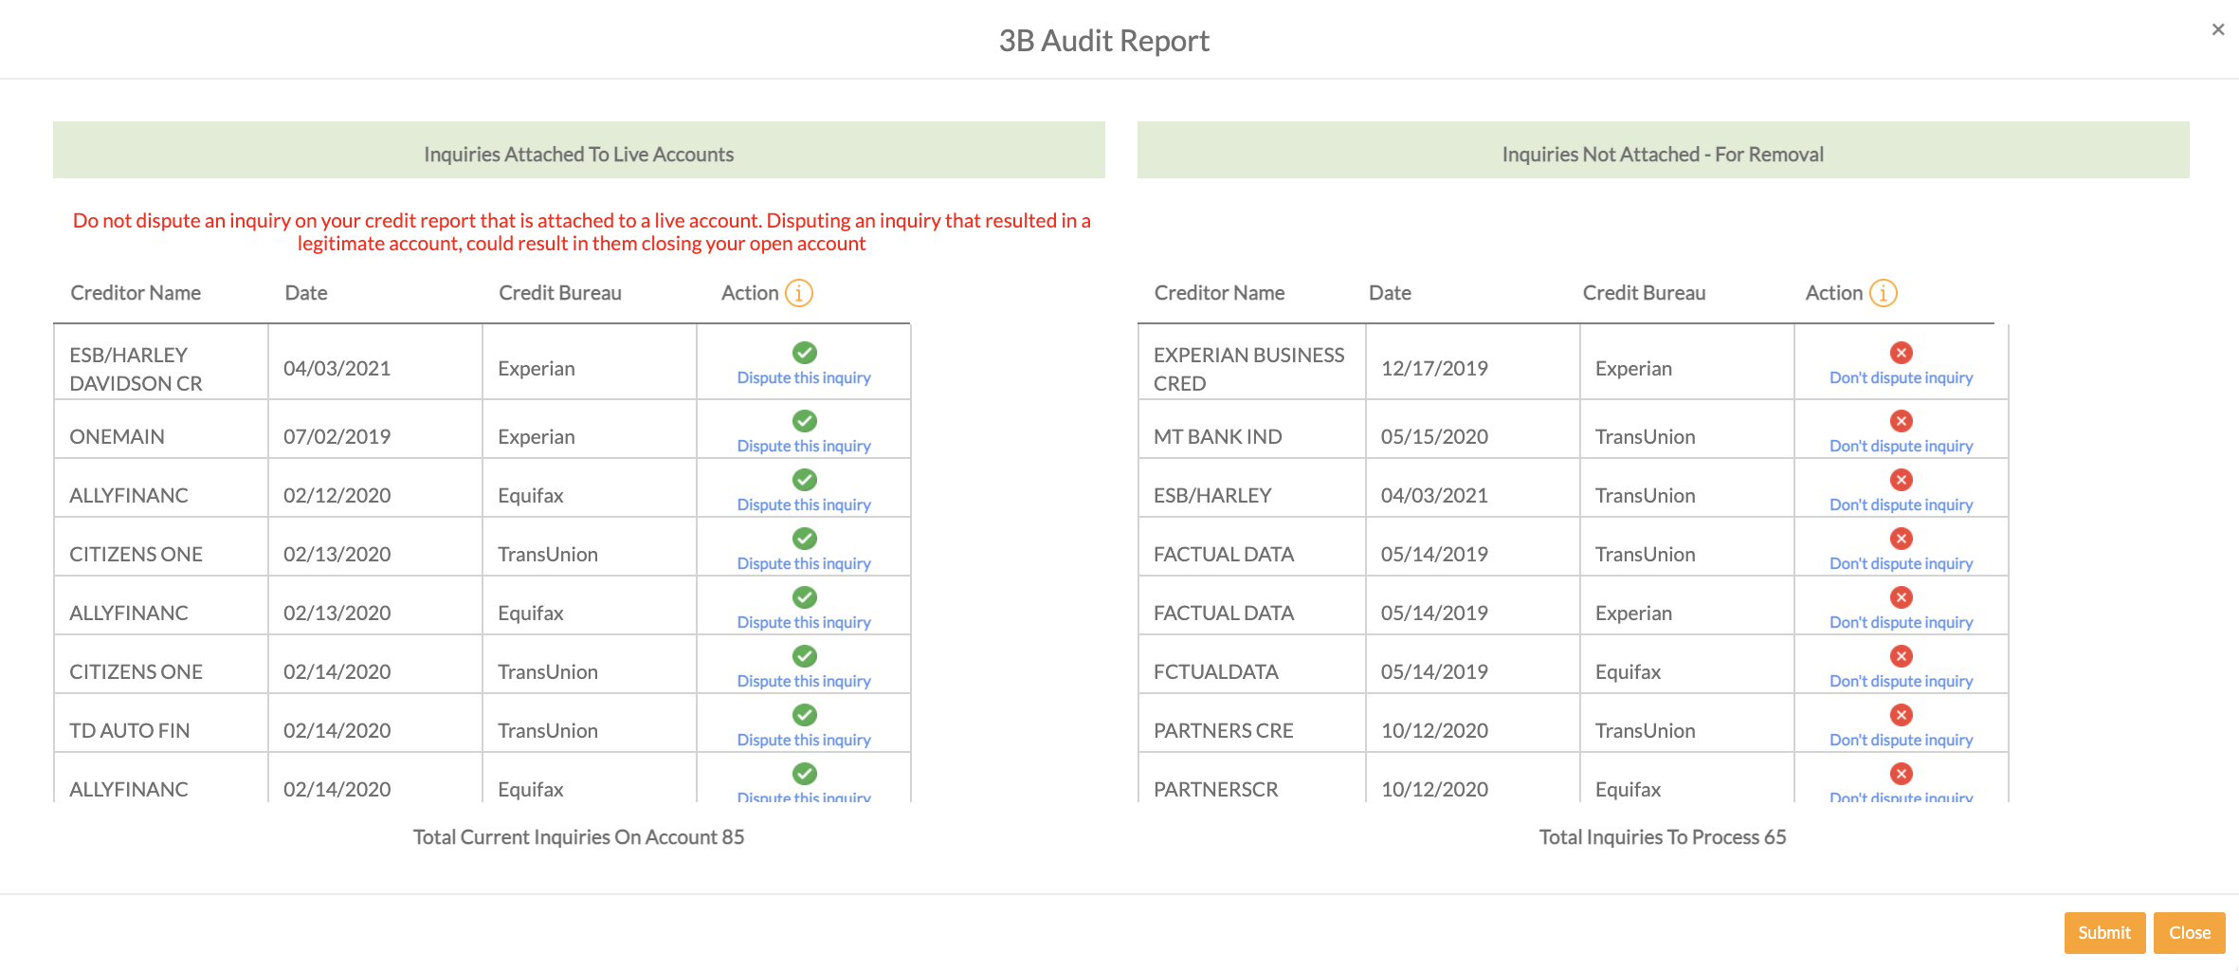Screen dimensions: 2239x971
Task: Click green check for ALLYFINANC 02/14/2020 row
Action: (805, 774)
